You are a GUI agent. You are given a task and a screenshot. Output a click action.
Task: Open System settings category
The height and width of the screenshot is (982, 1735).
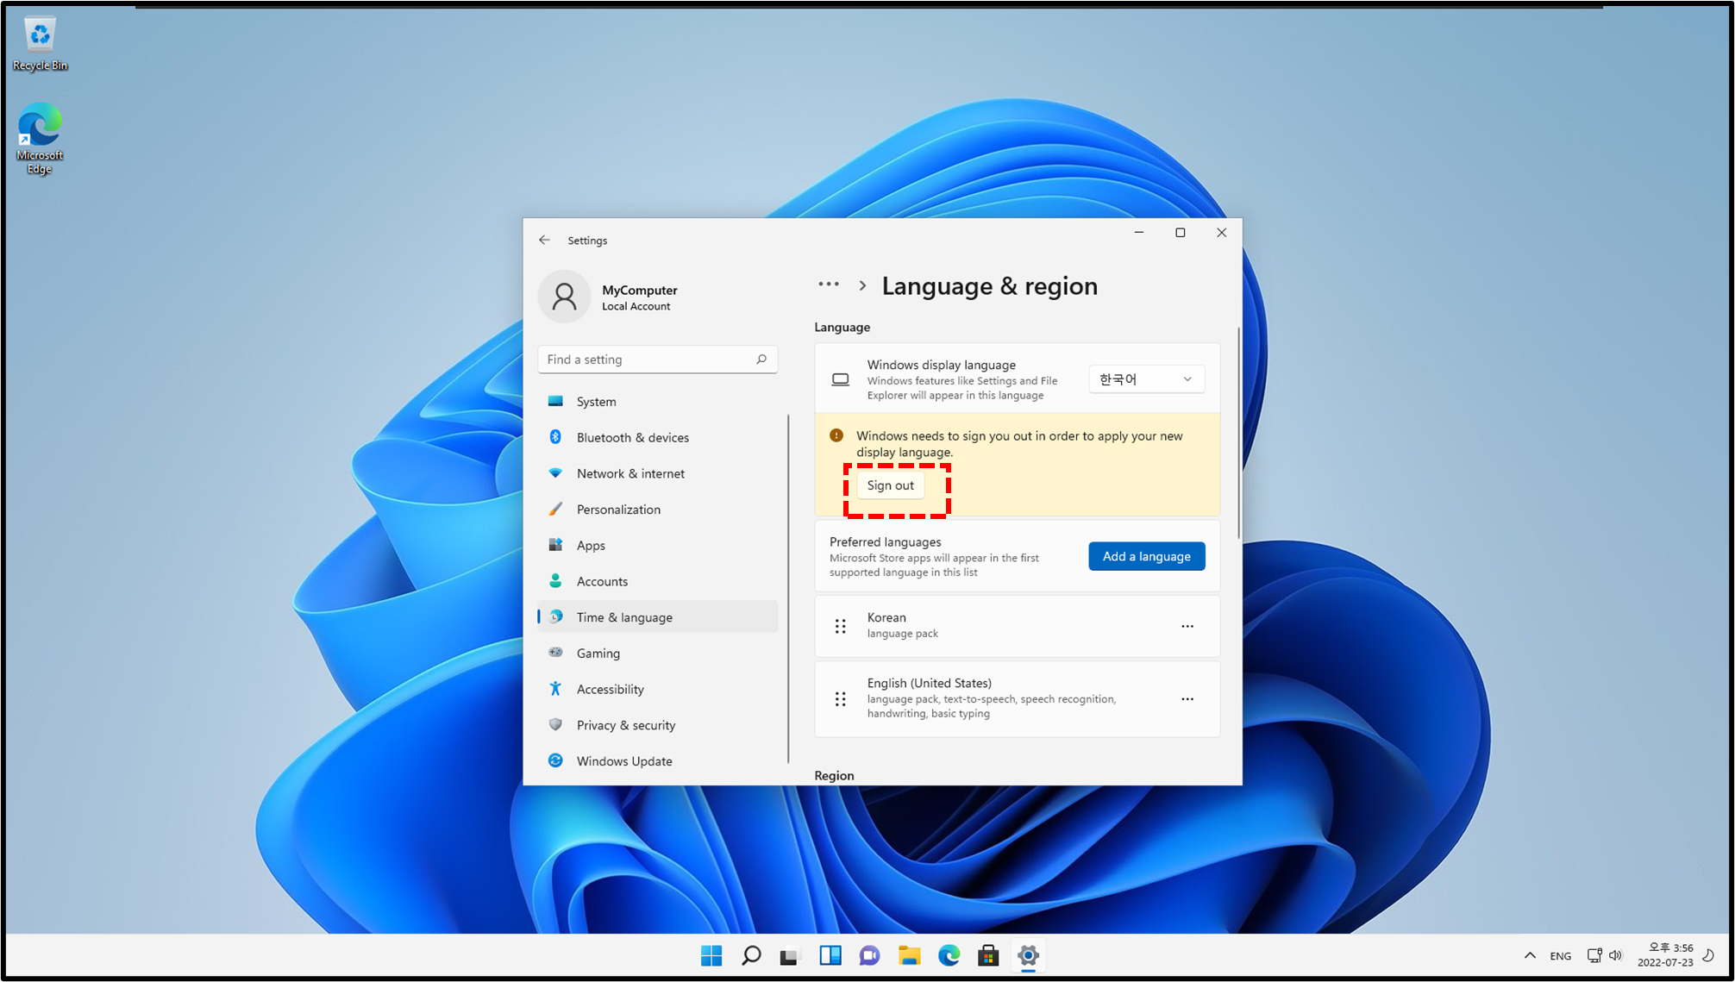(657, 402)
